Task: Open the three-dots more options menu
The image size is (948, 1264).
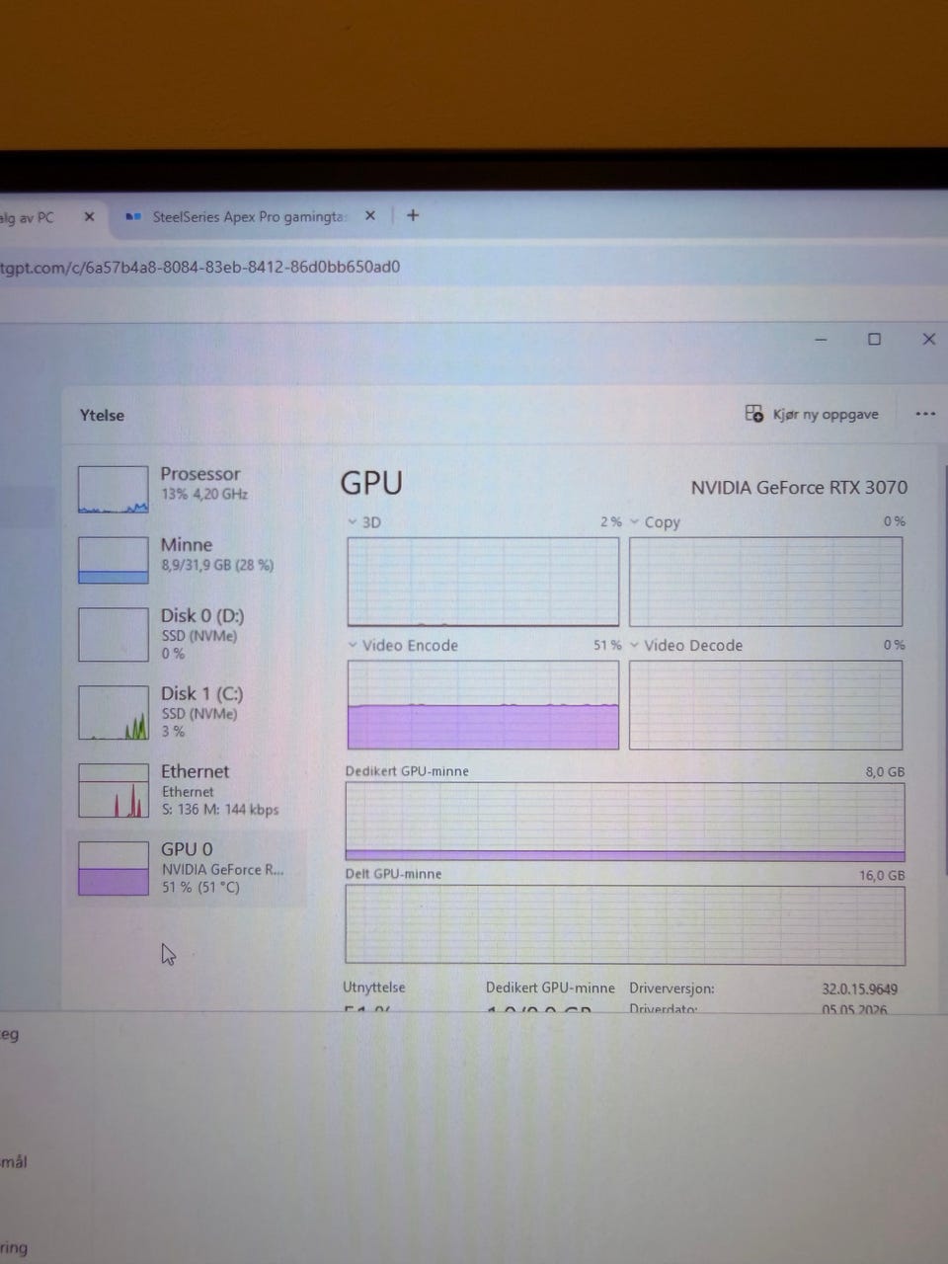Action: coord(925,414)
